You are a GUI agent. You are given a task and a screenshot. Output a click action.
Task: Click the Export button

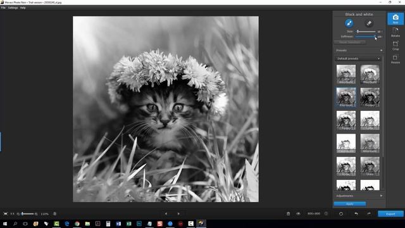point(390,214)
